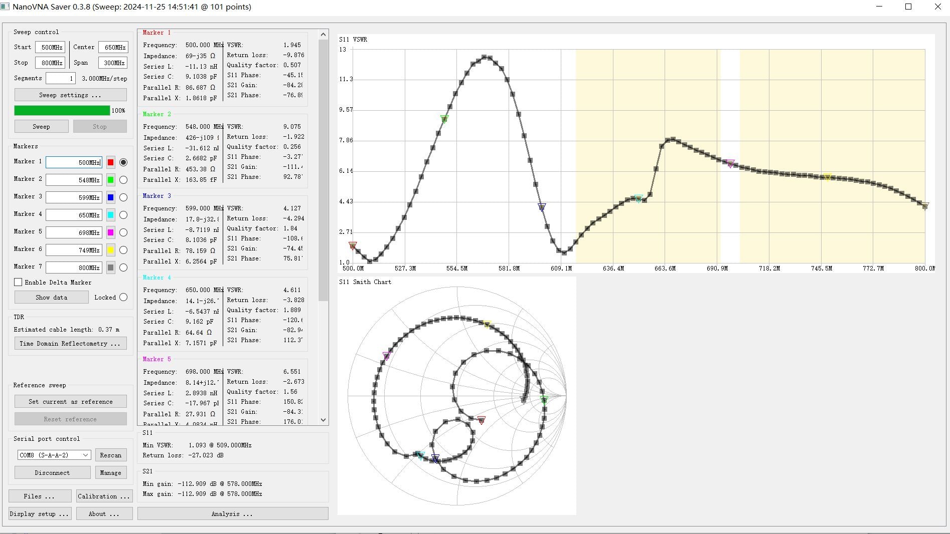Click the red Marker 1 color swatch
The width and height of the screenshot is (950, 534).
click(110, 162)
